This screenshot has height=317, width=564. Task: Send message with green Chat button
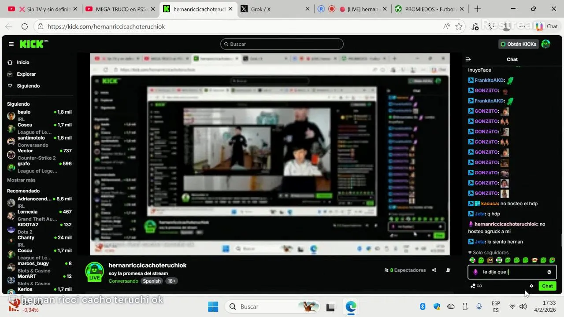pos(547,286)
